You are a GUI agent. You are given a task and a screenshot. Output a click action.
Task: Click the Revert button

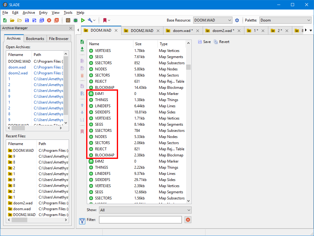[x=221, y=42]
